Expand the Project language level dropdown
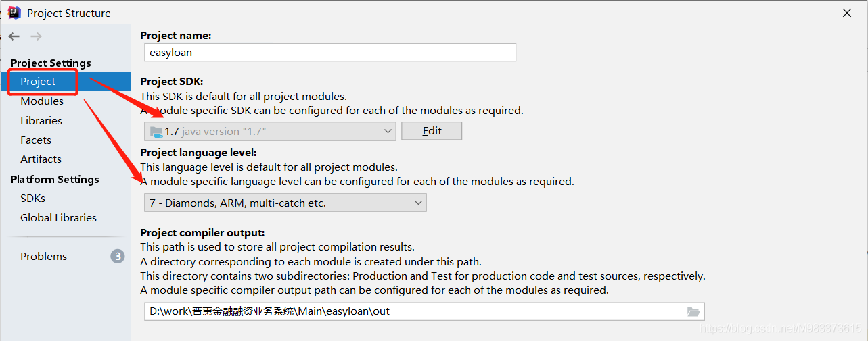 click(419, 203)
